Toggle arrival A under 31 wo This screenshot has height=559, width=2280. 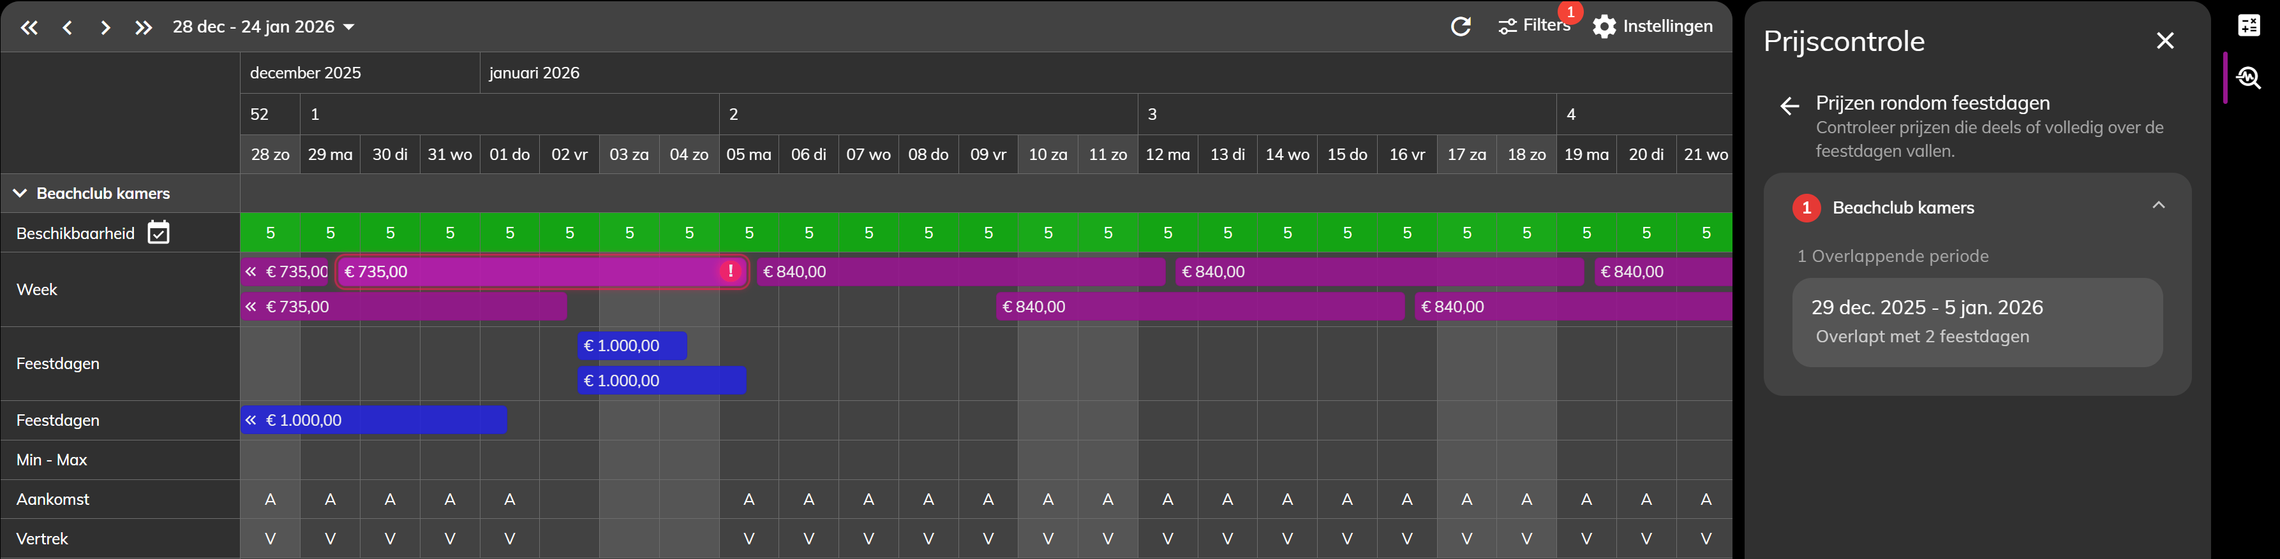click(450, 500)
